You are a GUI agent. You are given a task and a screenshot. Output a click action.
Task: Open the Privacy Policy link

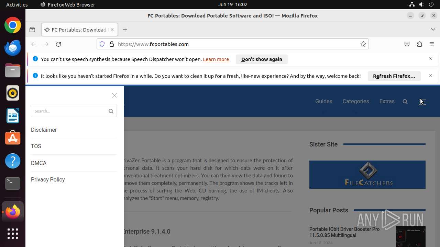click(48, 180)
